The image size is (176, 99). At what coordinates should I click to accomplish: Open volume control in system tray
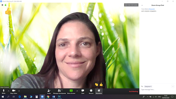[156, 97]
